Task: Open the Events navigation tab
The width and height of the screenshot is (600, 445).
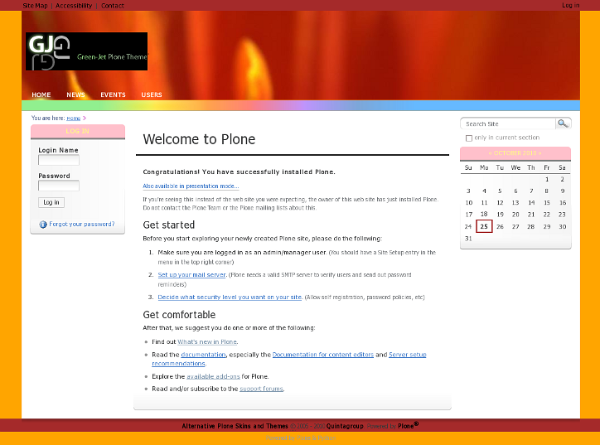Action: (113, 94)
